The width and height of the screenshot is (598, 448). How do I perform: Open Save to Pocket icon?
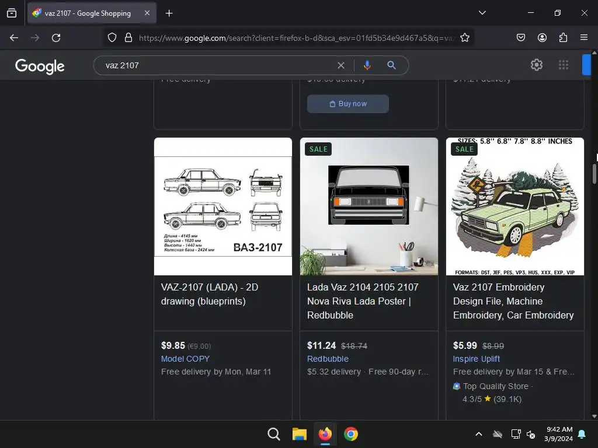pyautogui.click(x=520, y=38)
